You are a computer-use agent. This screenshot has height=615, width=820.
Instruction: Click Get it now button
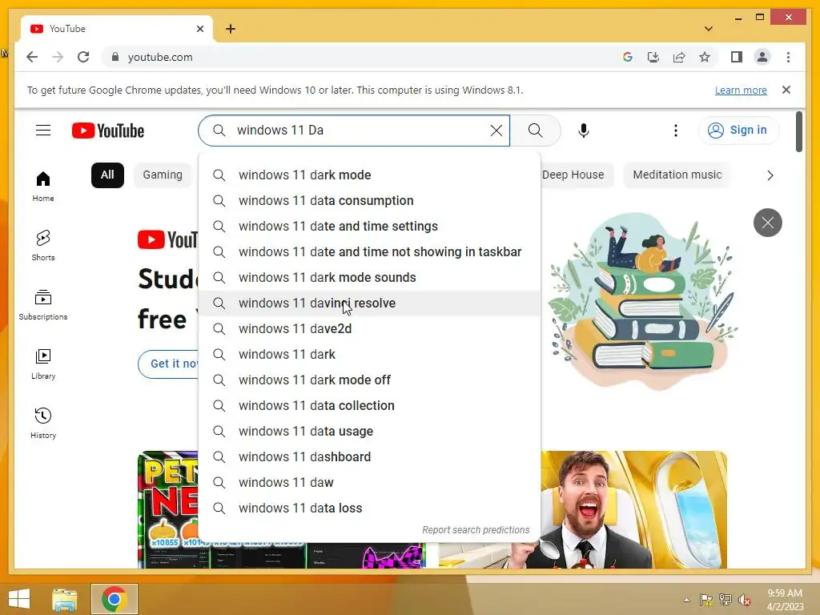coord(170,364)
